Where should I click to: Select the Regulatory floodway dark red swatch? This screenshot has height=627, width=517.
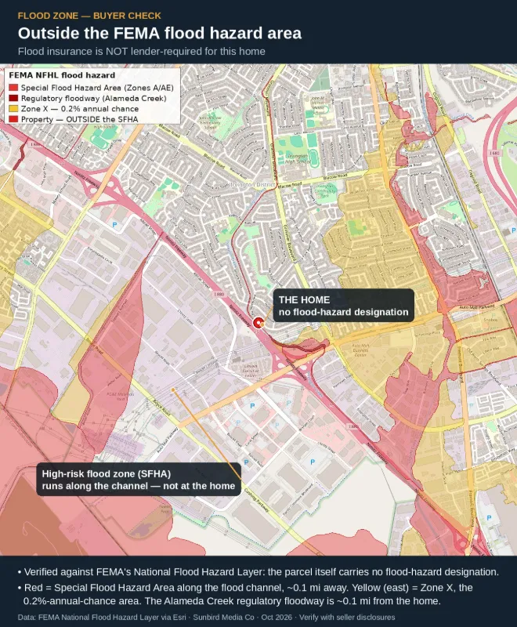tap(13, 98)
